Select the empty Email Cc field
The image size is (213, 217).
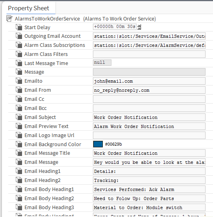149,99
